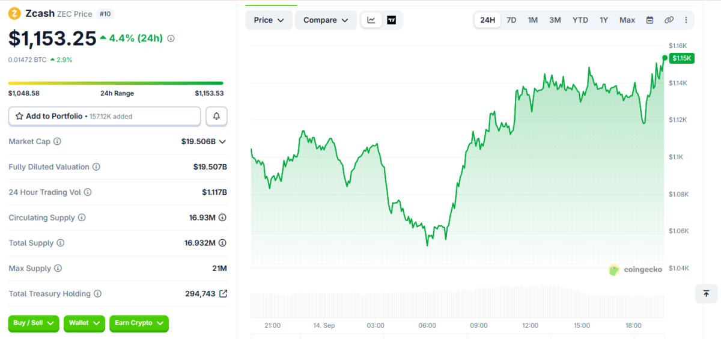Open the Compare dropdown
Image resolution: width=721 pixels, height=339 pixels.
click(326, 20)
